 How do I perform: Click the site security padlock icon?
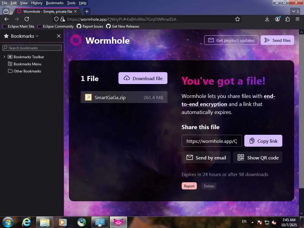(62, 19)
